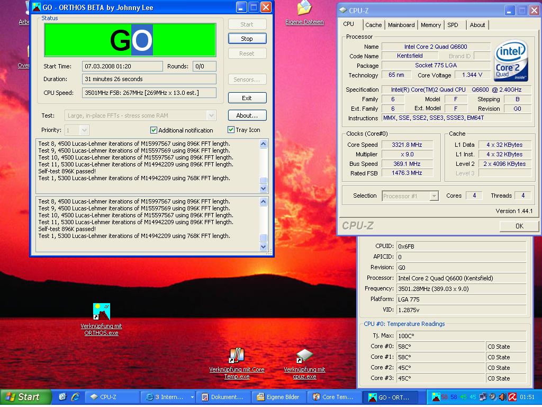542x407 pixels.
Task: Click the Level 2 cache value
Action: tap(504, 164)
